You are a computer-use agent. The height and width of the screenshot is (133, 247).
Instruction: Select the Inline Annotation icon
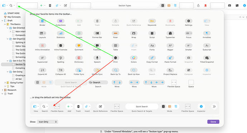(x=42, y=46)
